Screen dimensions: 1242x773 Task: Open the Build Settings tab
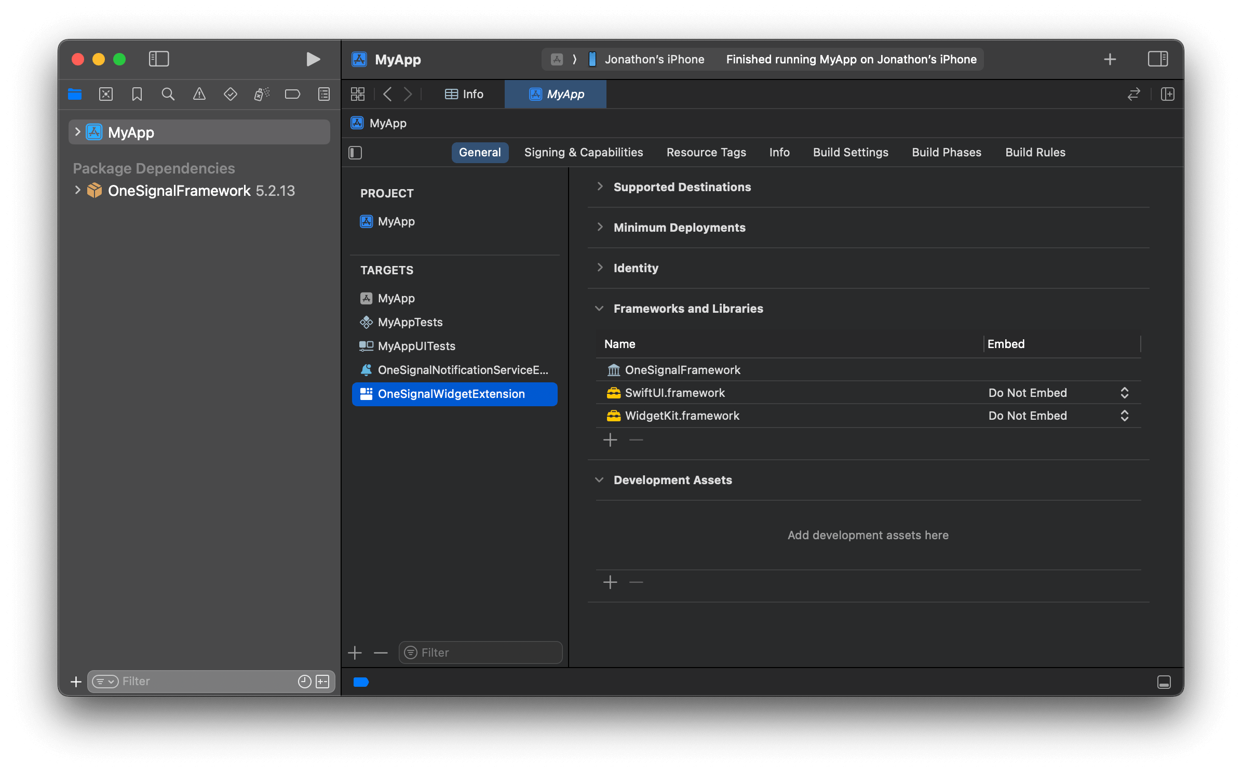click(x=851, y=152)
